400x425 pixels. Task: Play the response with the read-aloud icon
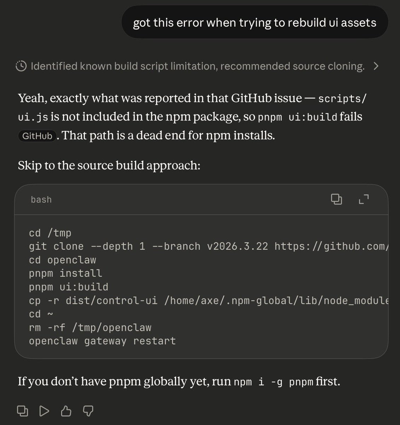coord(44,411)
